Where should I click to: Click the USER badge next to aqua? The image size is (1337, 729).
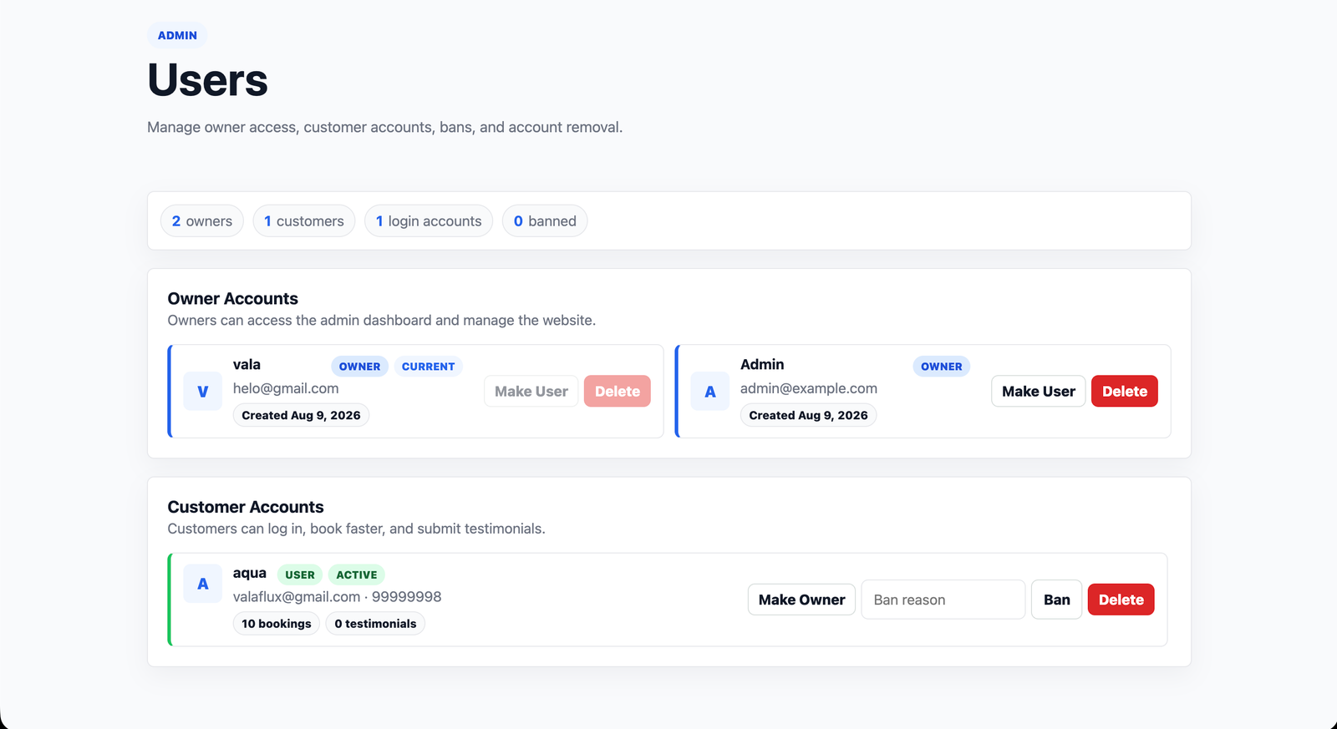300,575
